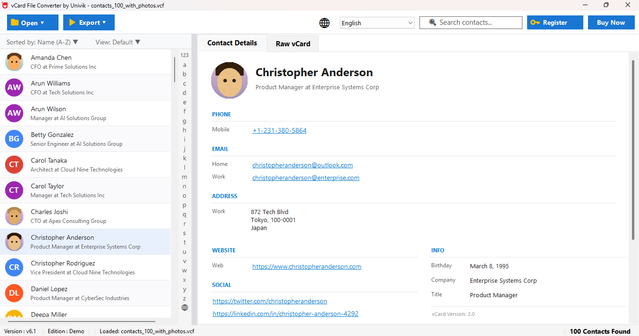Open the Open dropdown menu

coord(32,22)
